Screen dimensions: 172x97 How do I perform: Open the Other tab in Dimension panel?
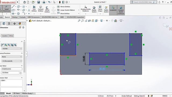click(x=11, y=36)
